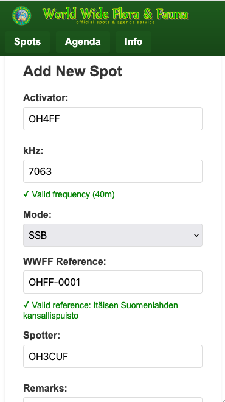This screenshot has width=225, height=402.
Task: Click the Add New Spot heading
Action: [73, 71]
